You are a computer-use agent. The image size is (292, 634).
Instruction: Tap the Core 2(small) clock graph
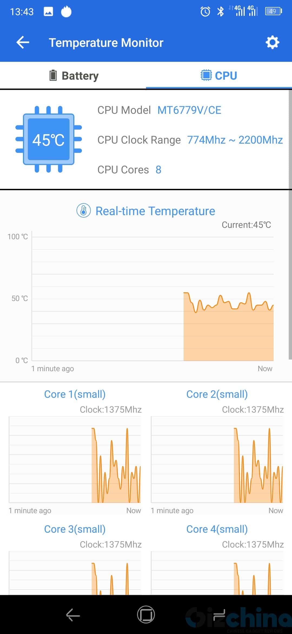click(217, 460)
